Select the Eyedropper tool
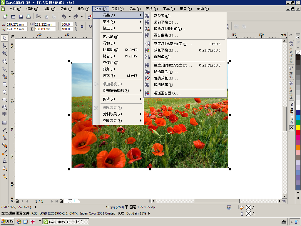The width and height of the screenshot is (301, 226). pyautogui.click(x=4, y=153)
